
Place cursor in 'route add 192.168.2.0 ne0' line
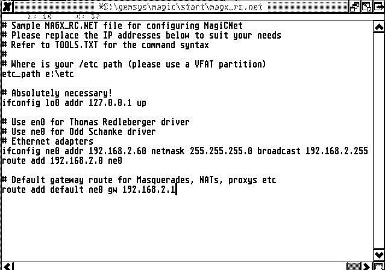click(x=62, y=161)
